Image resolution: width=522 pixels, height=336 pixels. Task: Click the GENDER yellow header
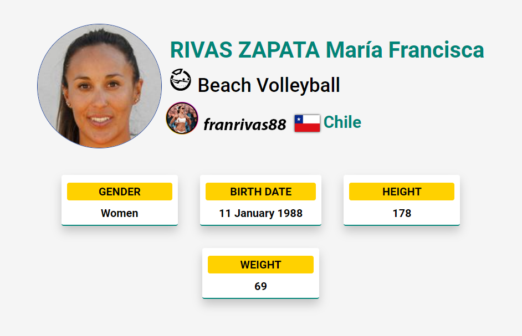click(120, 192)
